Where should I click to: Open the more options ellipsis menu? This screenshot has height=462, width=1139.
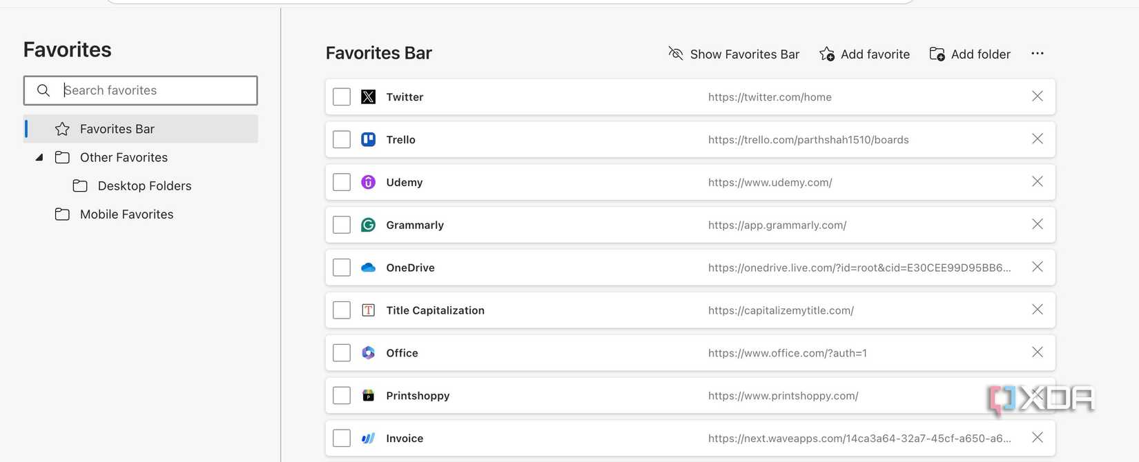(1038, 54)
